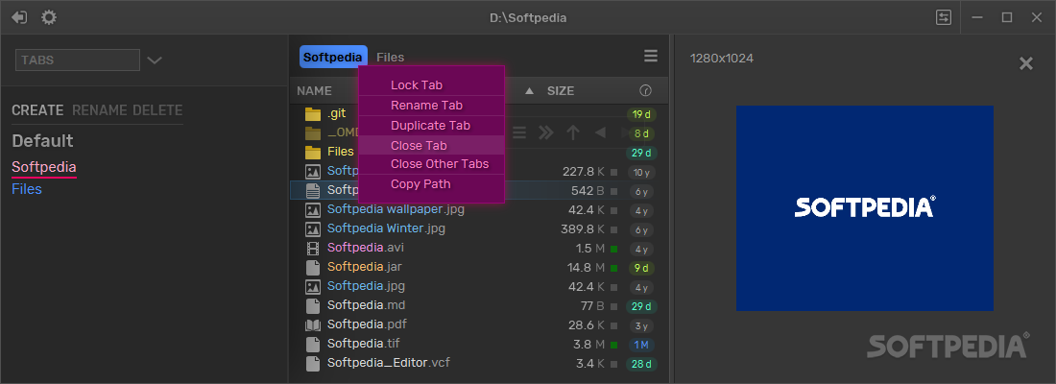Click the 28 d age badge
This screenshot has height=384, width=1056.
641,365
